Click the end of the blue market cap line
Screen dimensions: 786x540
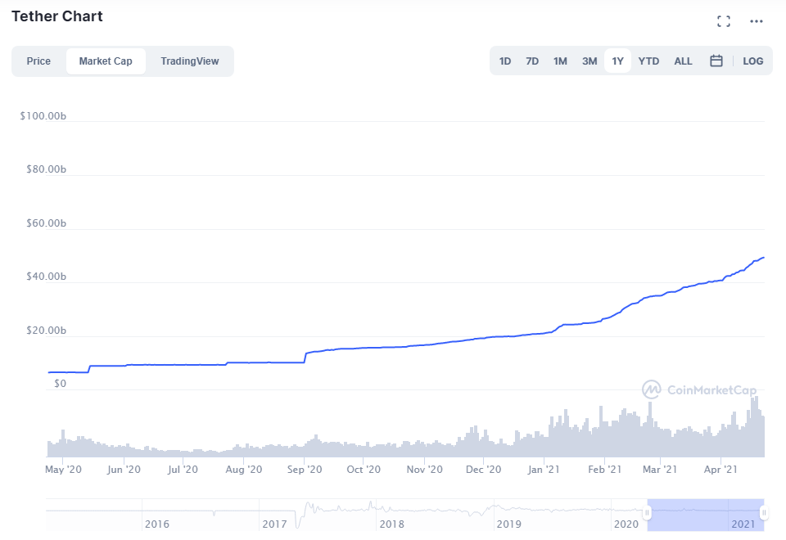(x=763, y=258)
